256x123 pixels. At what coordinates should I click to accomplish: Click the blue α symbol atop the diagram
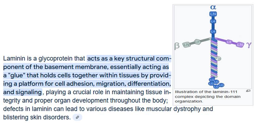[x=213, y=7]
